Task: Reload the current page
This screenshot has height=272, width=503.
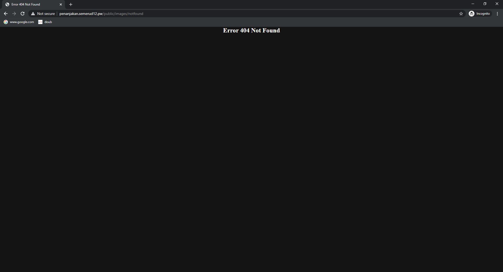Action: click(23, 14)
